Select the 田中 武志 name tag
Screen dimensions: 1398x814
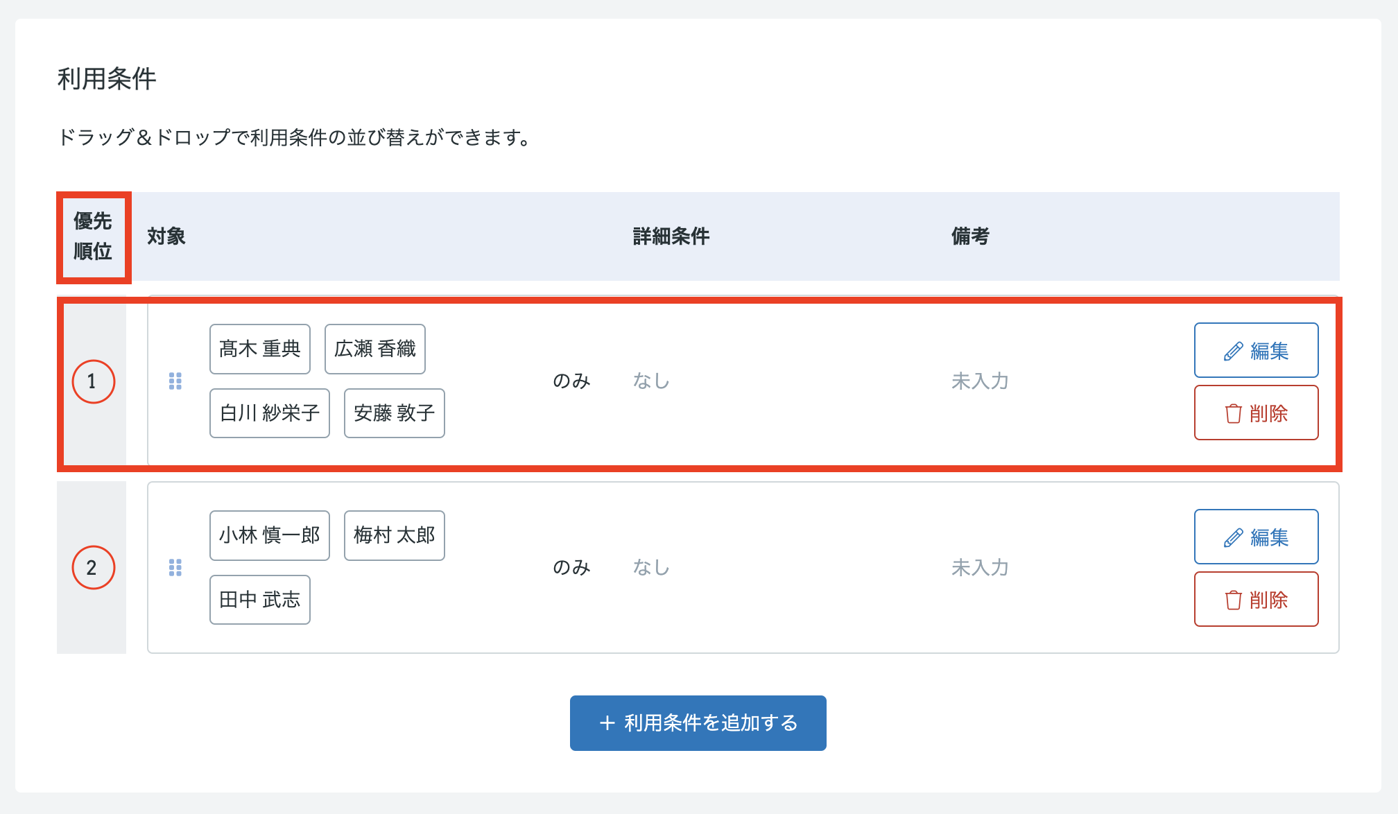[260, 600]
